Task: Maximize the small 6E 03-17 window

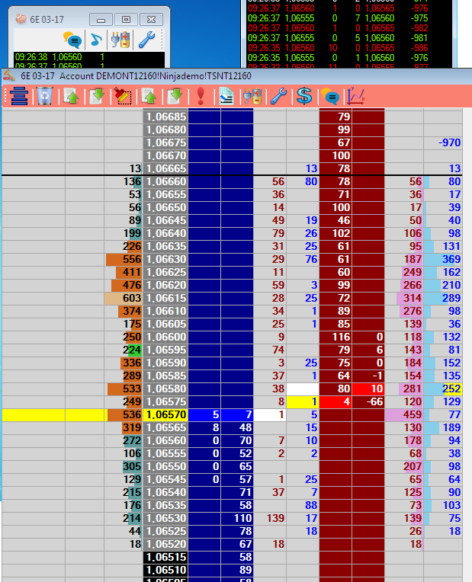Action: coord(126,19)
